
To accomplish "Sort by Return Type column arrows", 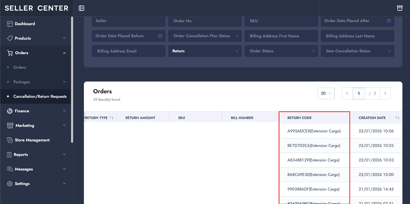I will tap(111, 118).
